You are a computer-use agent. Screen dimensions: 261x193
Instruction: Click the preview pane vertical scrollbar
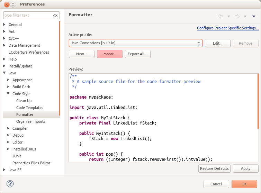(x=258, y=101)
